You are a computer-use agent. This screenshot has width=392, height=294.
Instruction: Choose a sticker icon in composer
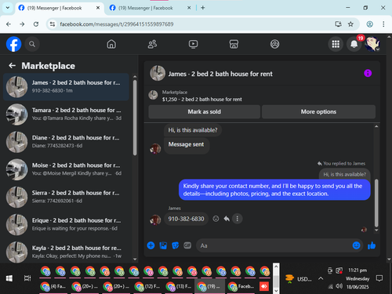[176, 245]
